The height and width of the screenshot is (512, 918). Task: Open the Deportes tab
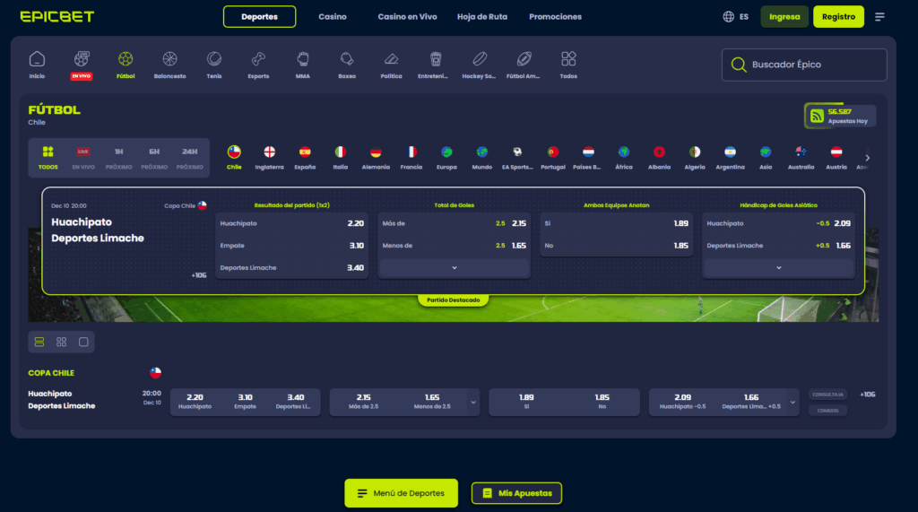259,16
